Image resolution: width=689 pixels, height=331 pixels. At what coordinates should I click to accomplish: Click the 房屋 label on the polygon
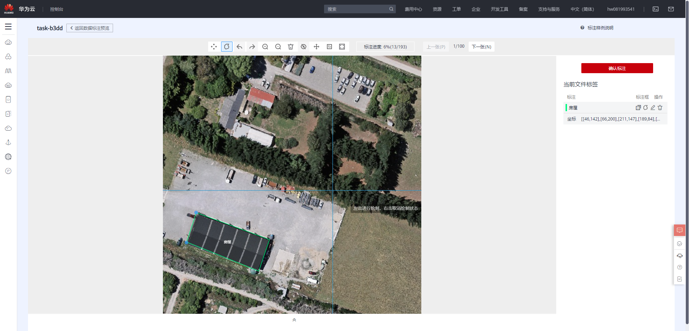228,242
